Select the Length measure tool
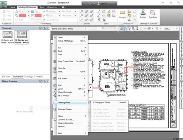The height and width of the screenshot is (140, 183). tap(122, 15)
